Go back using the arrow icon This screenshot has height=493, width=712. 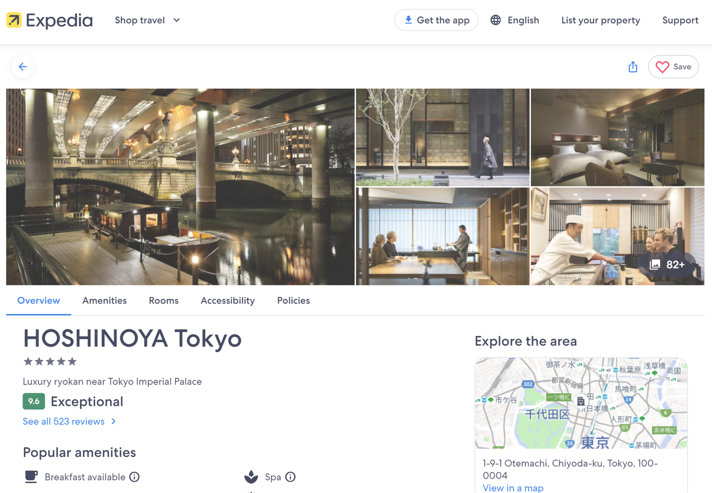click(23, 67)
